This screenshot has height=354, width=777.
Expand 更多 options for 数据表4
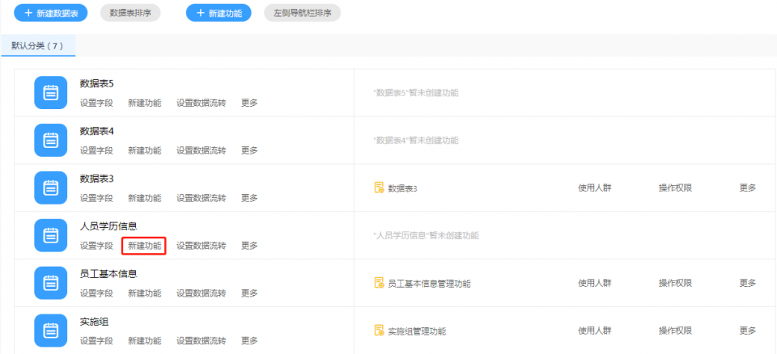[249, 150]
